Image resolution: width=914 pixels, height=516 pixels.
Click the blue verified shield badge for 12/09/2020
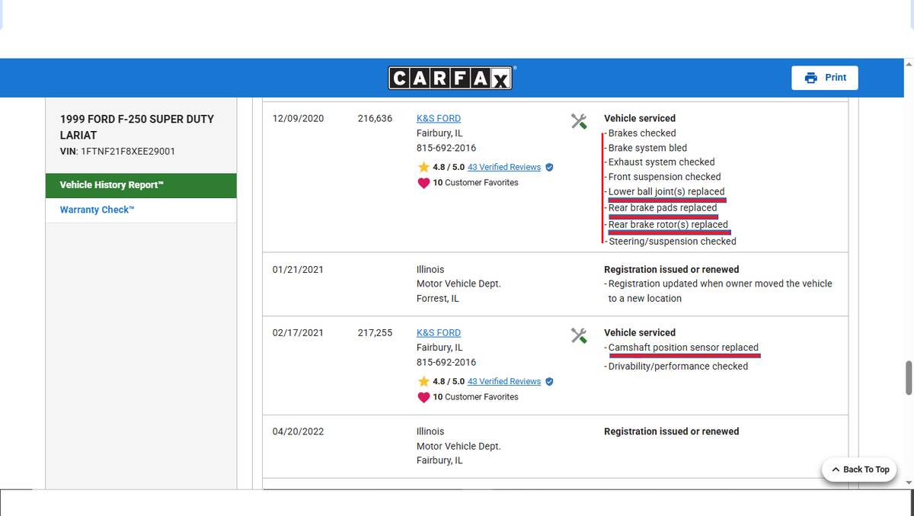[x=549, y=167]
